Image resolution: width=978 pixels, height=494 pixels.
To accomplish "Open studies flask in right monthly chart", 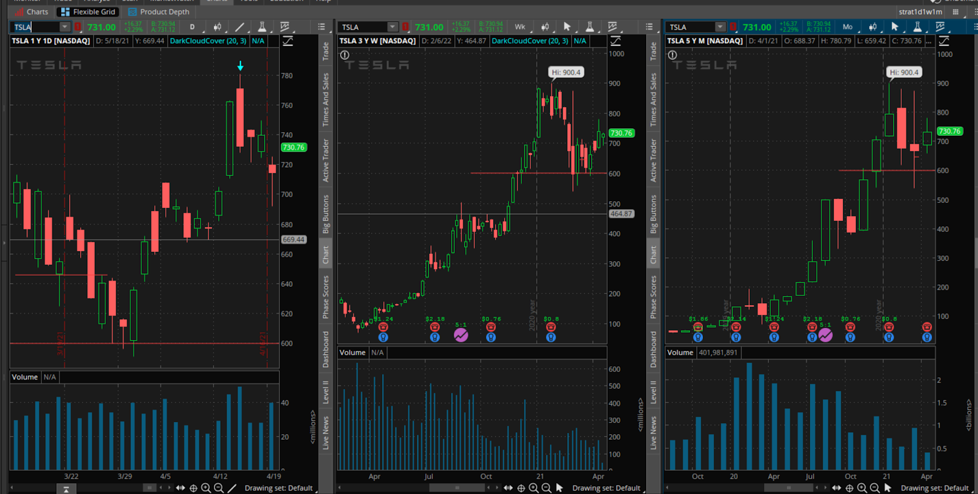I will (x=917, y=27).
